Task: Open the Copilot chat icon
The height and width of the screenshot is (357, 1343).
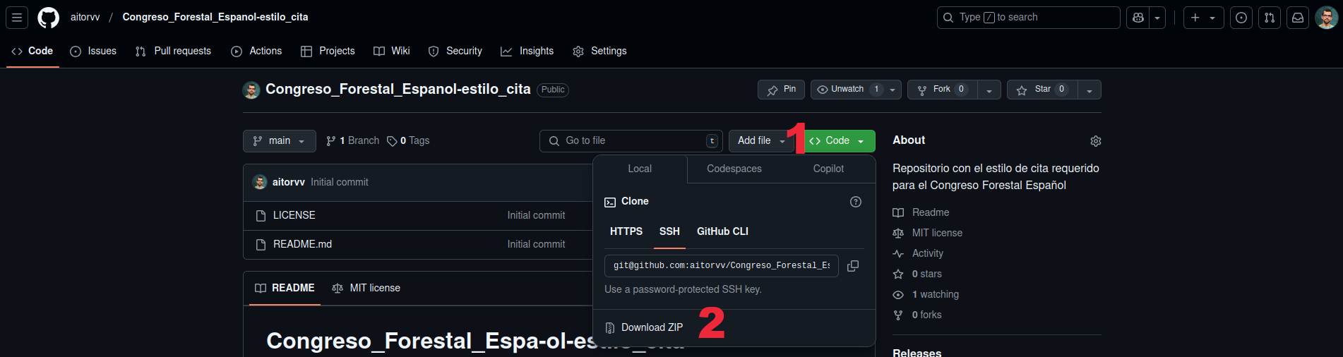Action: pos(1138,18)
